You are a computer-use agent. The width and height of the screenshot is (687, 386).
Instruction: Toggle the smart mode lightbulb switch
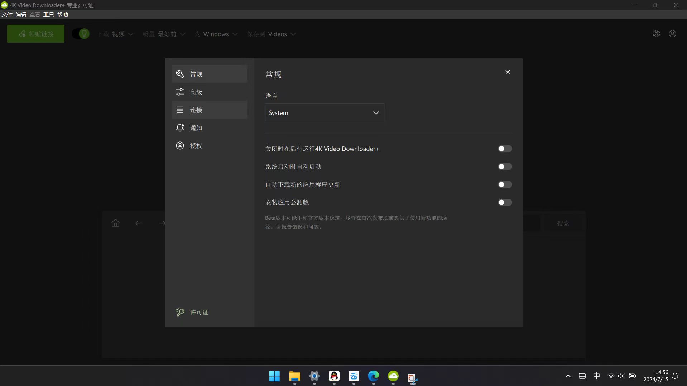coord(81,34)
